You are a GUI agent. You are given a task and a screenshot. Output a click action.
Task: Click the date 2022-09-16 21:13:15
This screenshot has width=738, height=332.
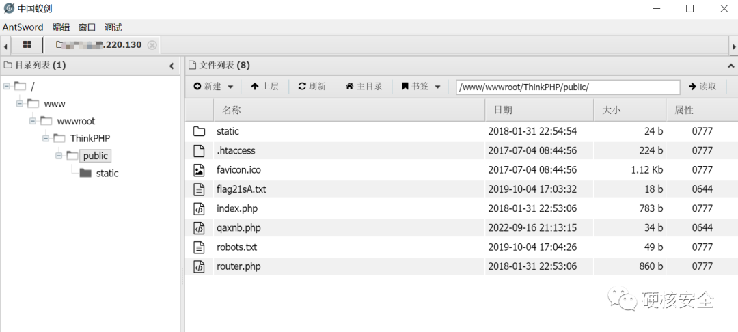(532, 228)
